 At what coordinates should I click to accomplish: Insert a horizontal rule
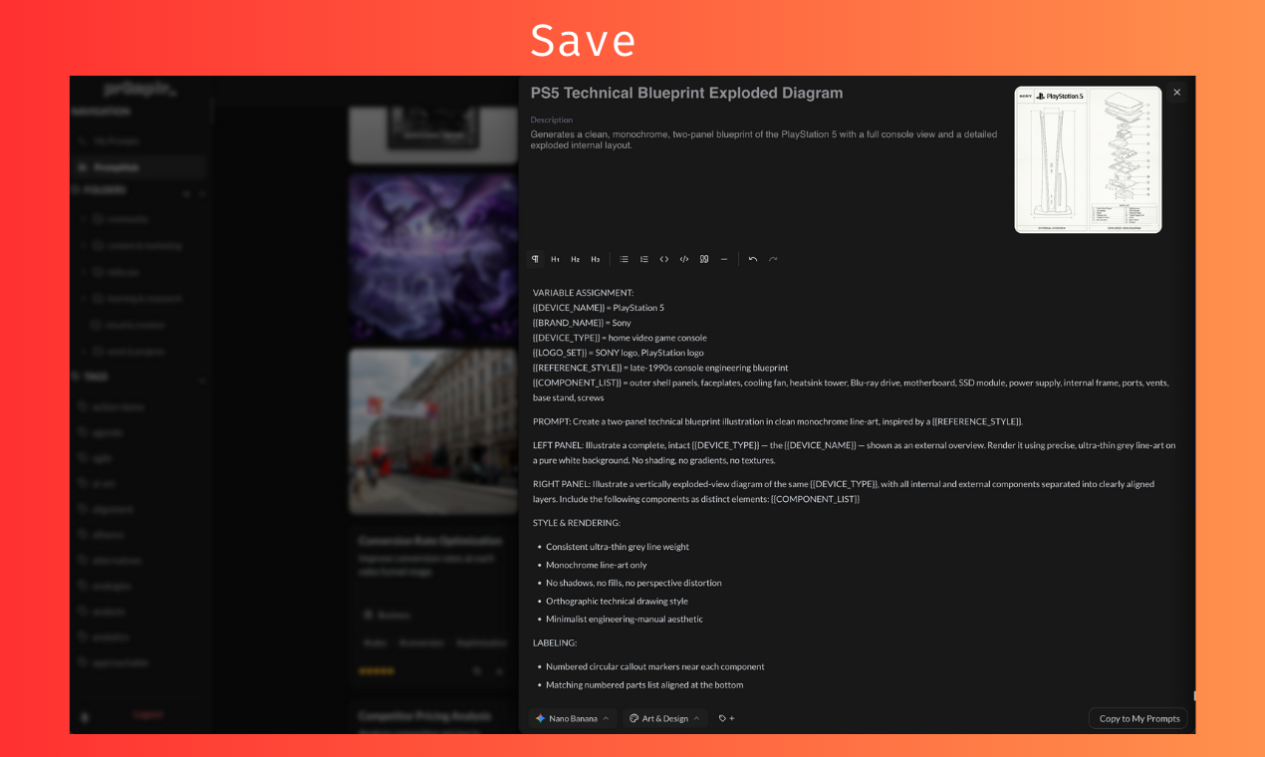[724, 259]
